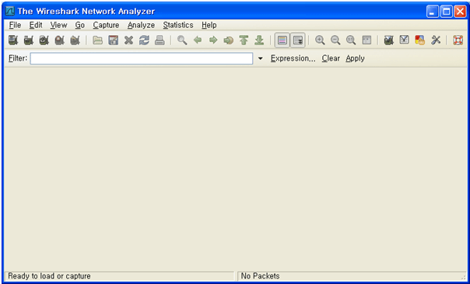470x284 pixels.
Task: Open the File menu
Action: coord(15,25)
